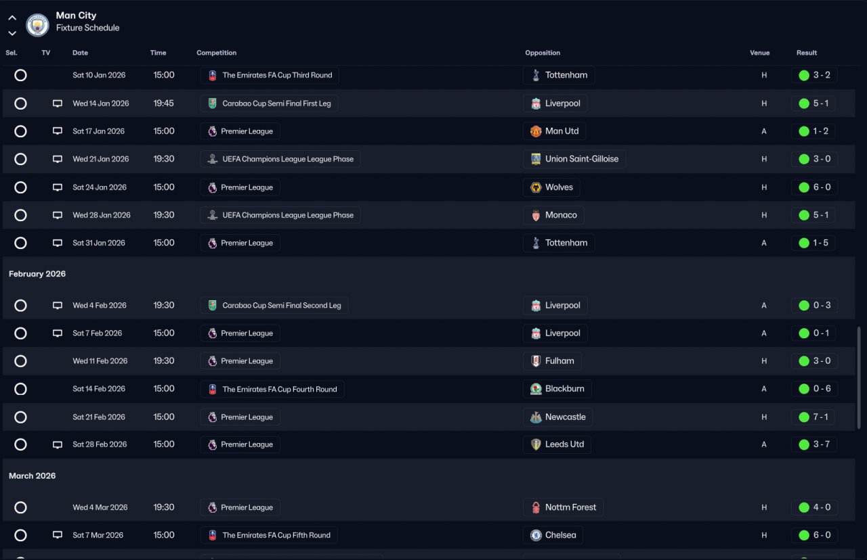
Task: Click the green result indicator on the Fulham row
Action: (x=804, y=361)
